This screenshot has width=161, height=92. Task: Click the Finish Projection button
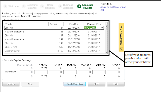point(75,84)
